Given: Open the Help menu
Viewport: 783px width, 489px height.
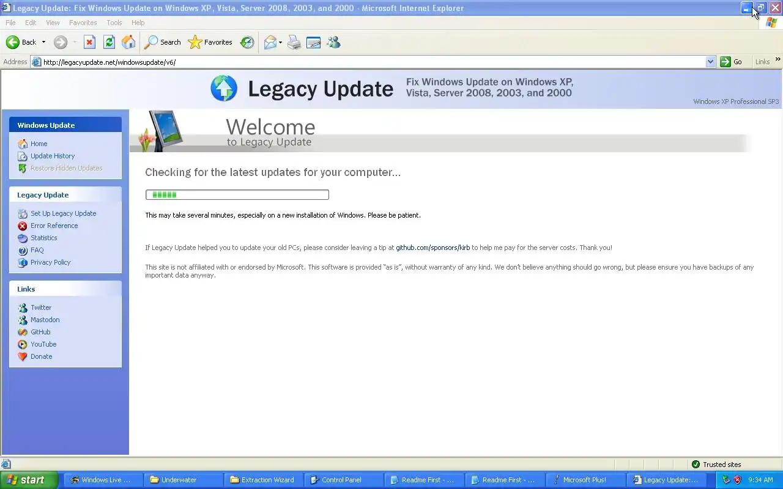Looking at the screenshot, I should tap(138, 23).
